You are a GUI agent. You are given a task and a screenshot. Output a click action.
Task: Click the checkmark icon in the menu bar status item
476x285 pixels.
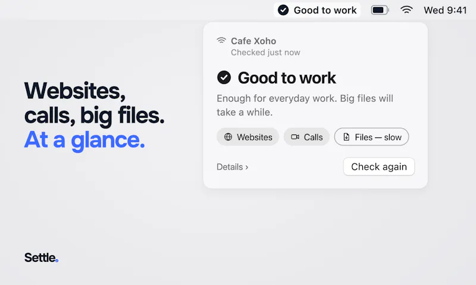pyautogui.click(x=283, y=10)
